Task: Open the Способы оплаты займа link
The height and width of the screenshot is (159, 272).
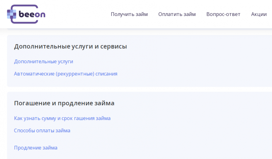Action: (42, 130)
